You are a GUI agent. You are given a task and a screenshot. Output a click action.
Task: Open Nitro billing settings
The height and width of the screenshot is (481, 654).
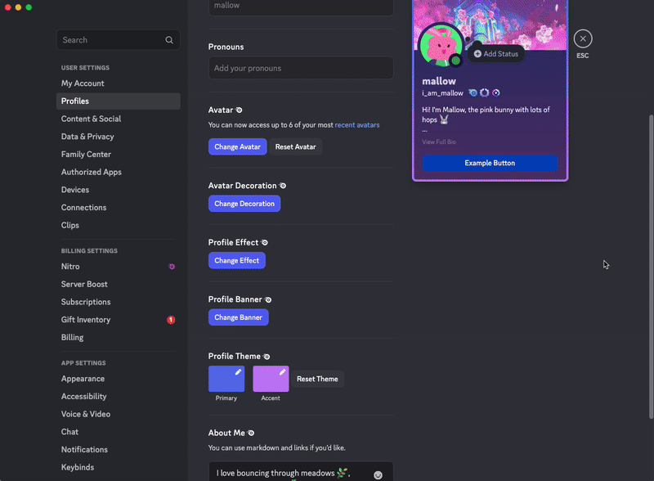[x=119, y=267]
